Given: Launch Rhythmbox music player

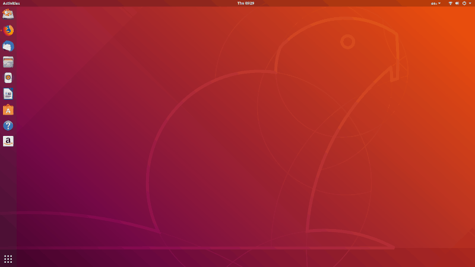Looking at the screenshot, I should [8, 78].
